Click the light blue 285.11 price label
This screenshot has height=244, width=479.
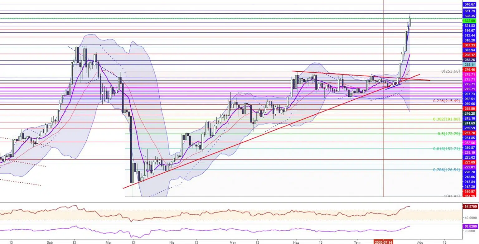469,65
